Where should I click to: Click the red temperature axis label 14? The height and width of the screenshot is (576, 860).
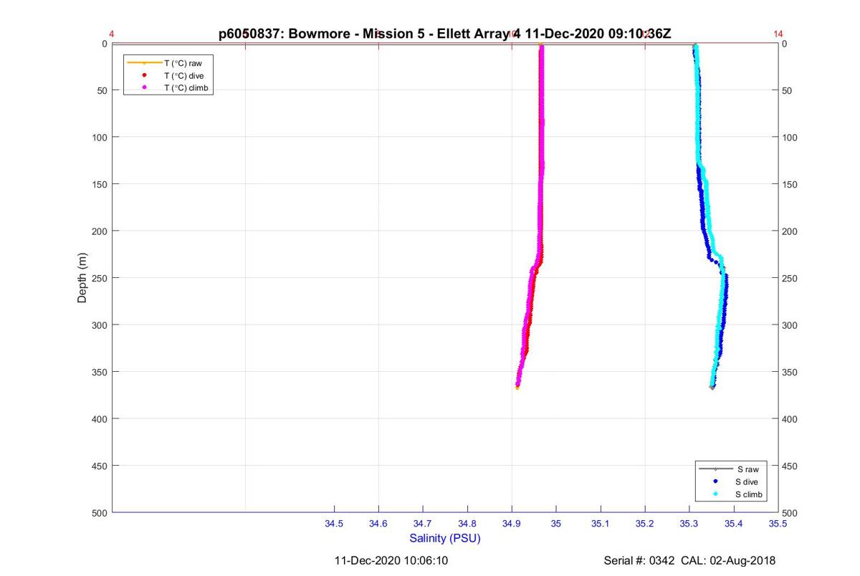778,34
